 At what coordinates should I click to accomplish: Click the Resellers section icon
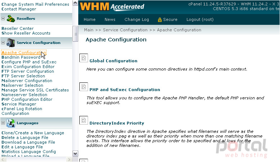tap(11, 18)
